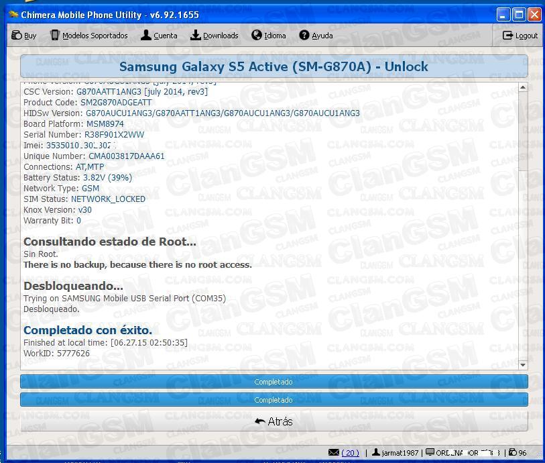
Task: Click the "Desbloqueado." result line
Action: pos(52,309)
